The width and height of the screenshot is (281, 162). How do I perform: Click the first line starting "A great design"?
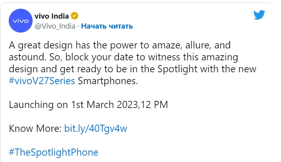(119, 45)
